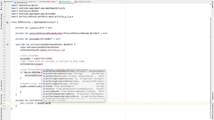Close the build.gradle (:app) tab

[57, 2]
